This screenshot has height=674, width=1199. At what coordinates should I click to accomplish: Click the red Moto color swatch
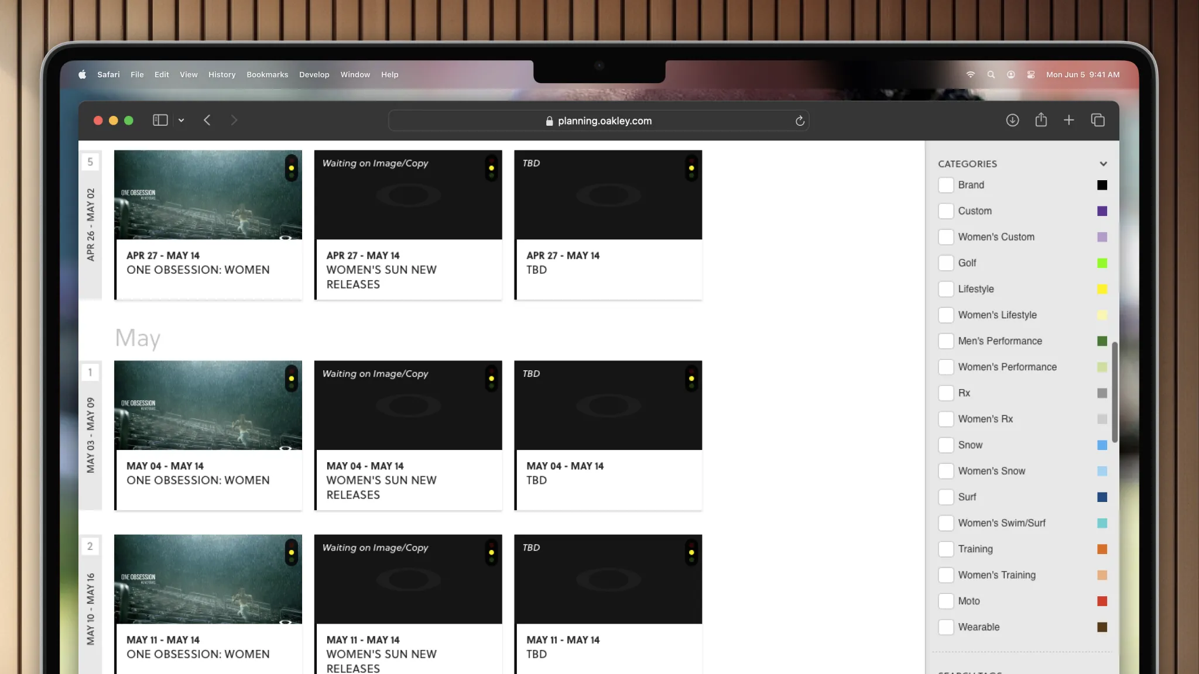click(1102, 601)
